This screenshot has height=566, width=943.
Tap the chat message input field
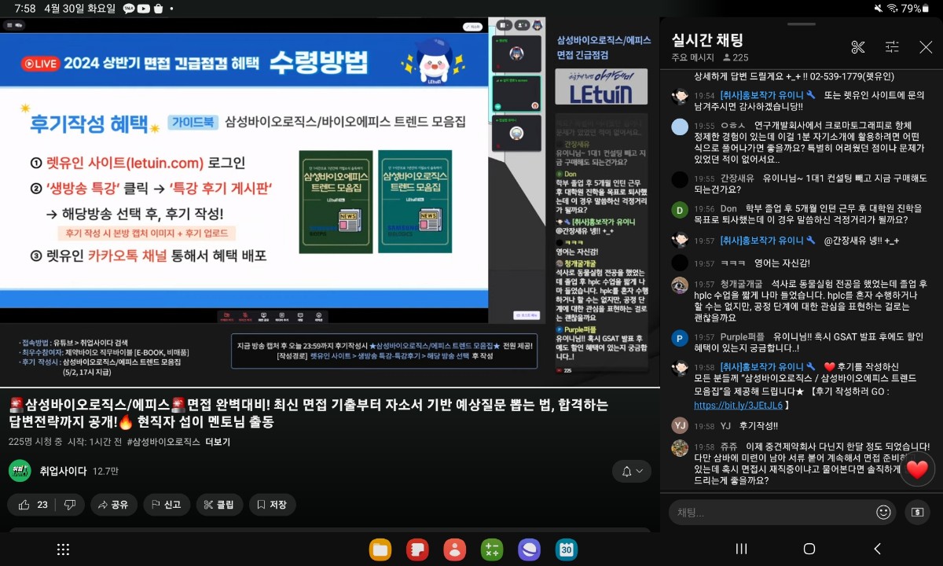[770, 513]
